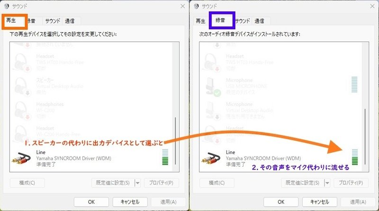
Task: Click 構成(C) in the playback dialog
Action: [x=27, y=183]
